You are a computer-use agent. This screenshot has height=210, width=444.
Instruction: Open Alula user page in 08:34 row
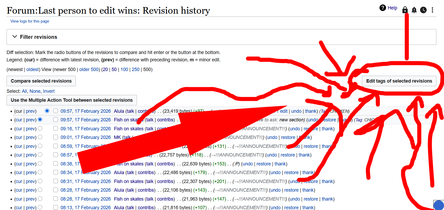click(119, 173)
